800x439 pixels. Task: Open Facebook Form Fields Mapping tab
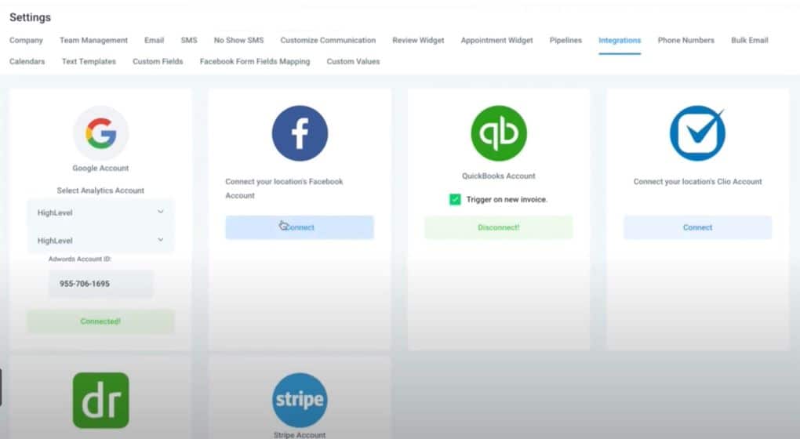(x=255, y=61)
